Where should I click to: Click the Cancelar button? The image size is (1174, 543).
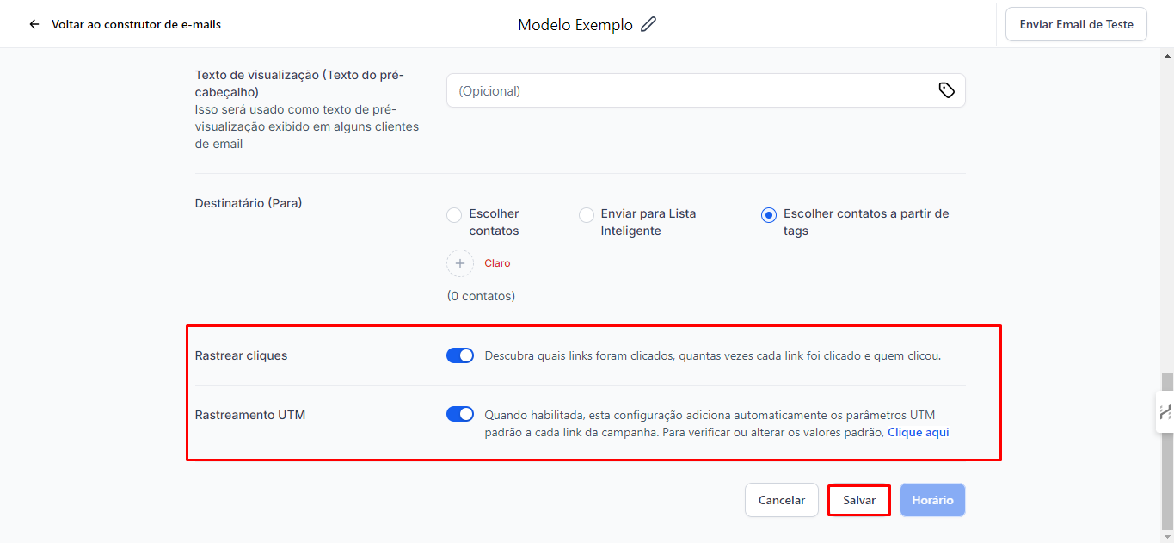point(781,500)
